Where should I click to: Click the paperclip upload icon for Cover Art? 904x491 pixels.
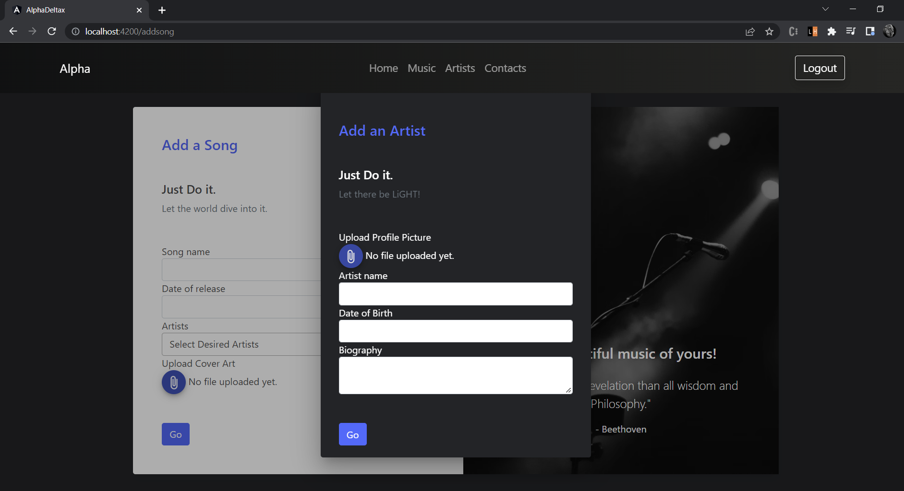[x=174, y=382]
